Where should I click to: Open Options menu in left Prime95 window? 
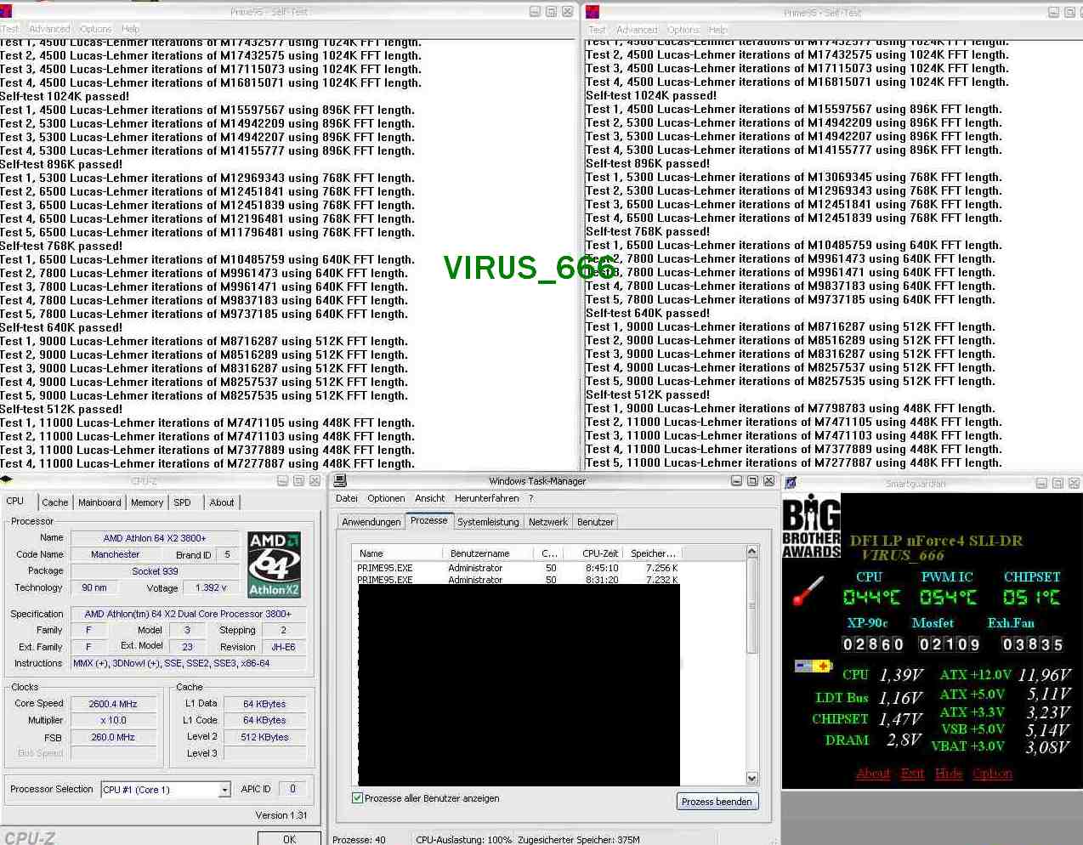(x=96, y=29)
